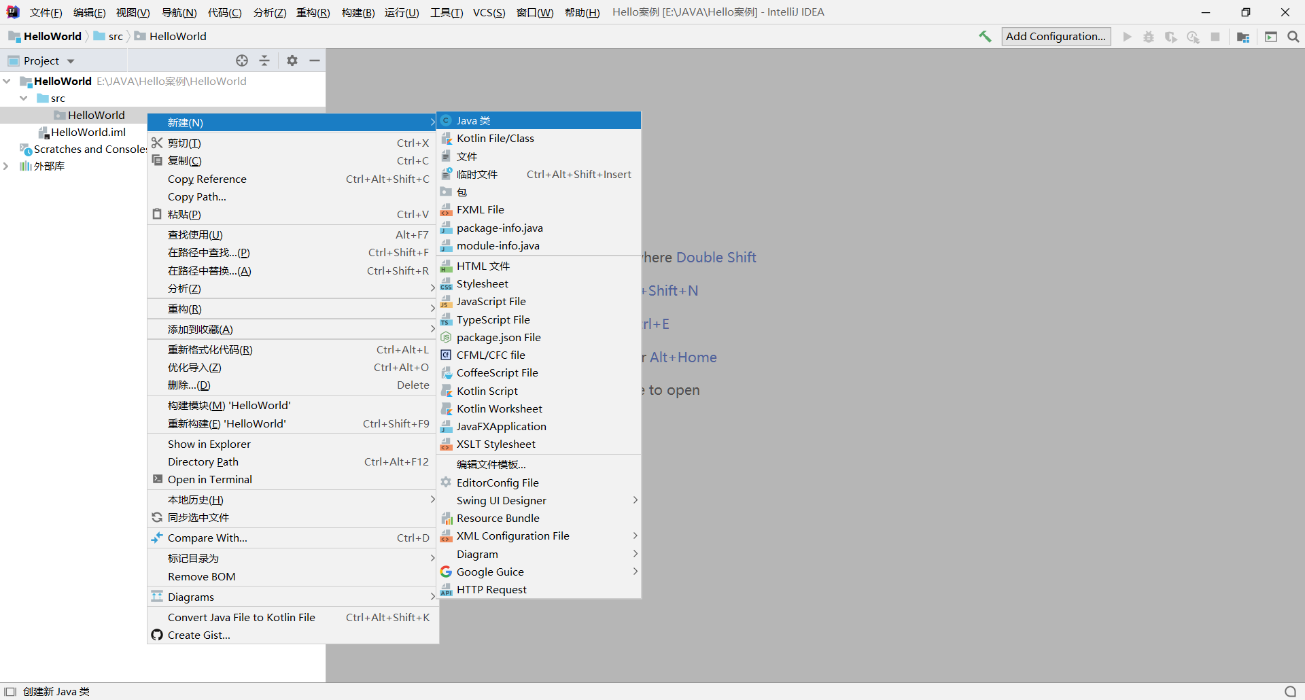Select Scratches and Consoles tree item
Image resolution: width=1305 pixels, height=700 pixels.
[x=84, y=149]
